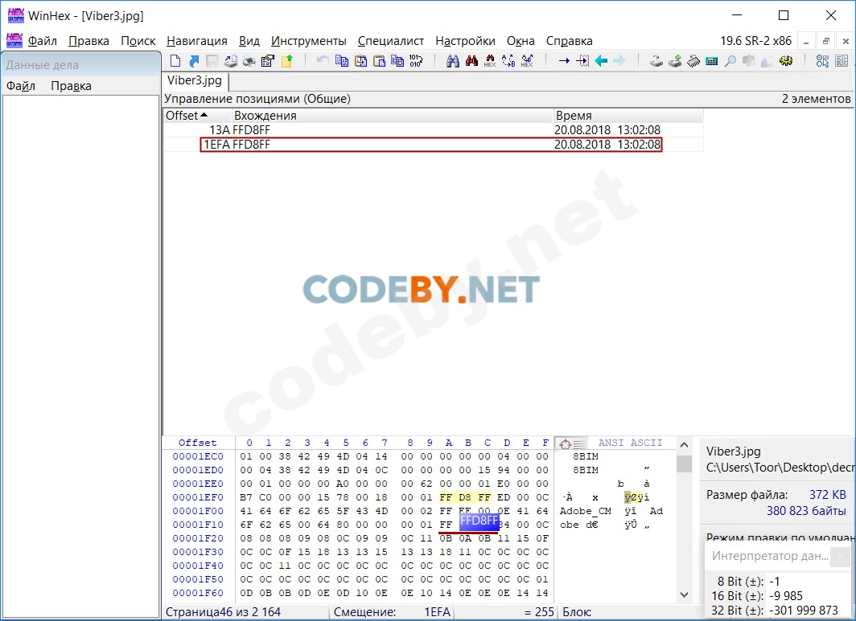Restore the inner document window
This screenshot has height=621, width=856.
(x=826, y=42)
